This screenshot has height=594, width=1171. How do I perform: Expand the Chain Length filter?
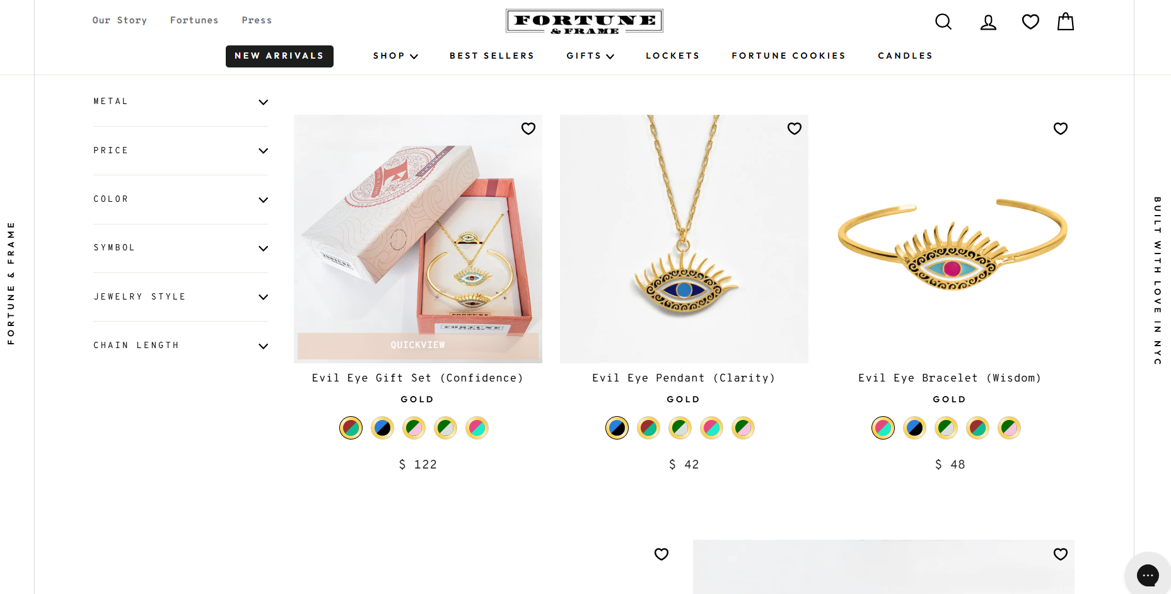tap(181, 346)
